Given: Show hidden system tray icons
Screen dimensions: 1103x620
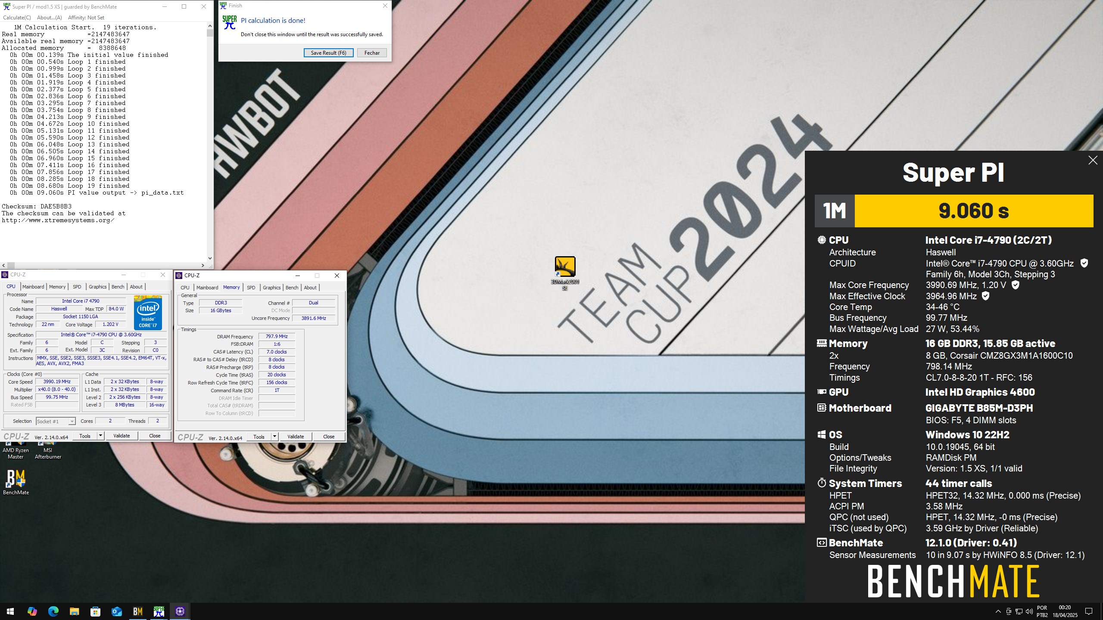Looking at the screenshot, I should 998,611.
